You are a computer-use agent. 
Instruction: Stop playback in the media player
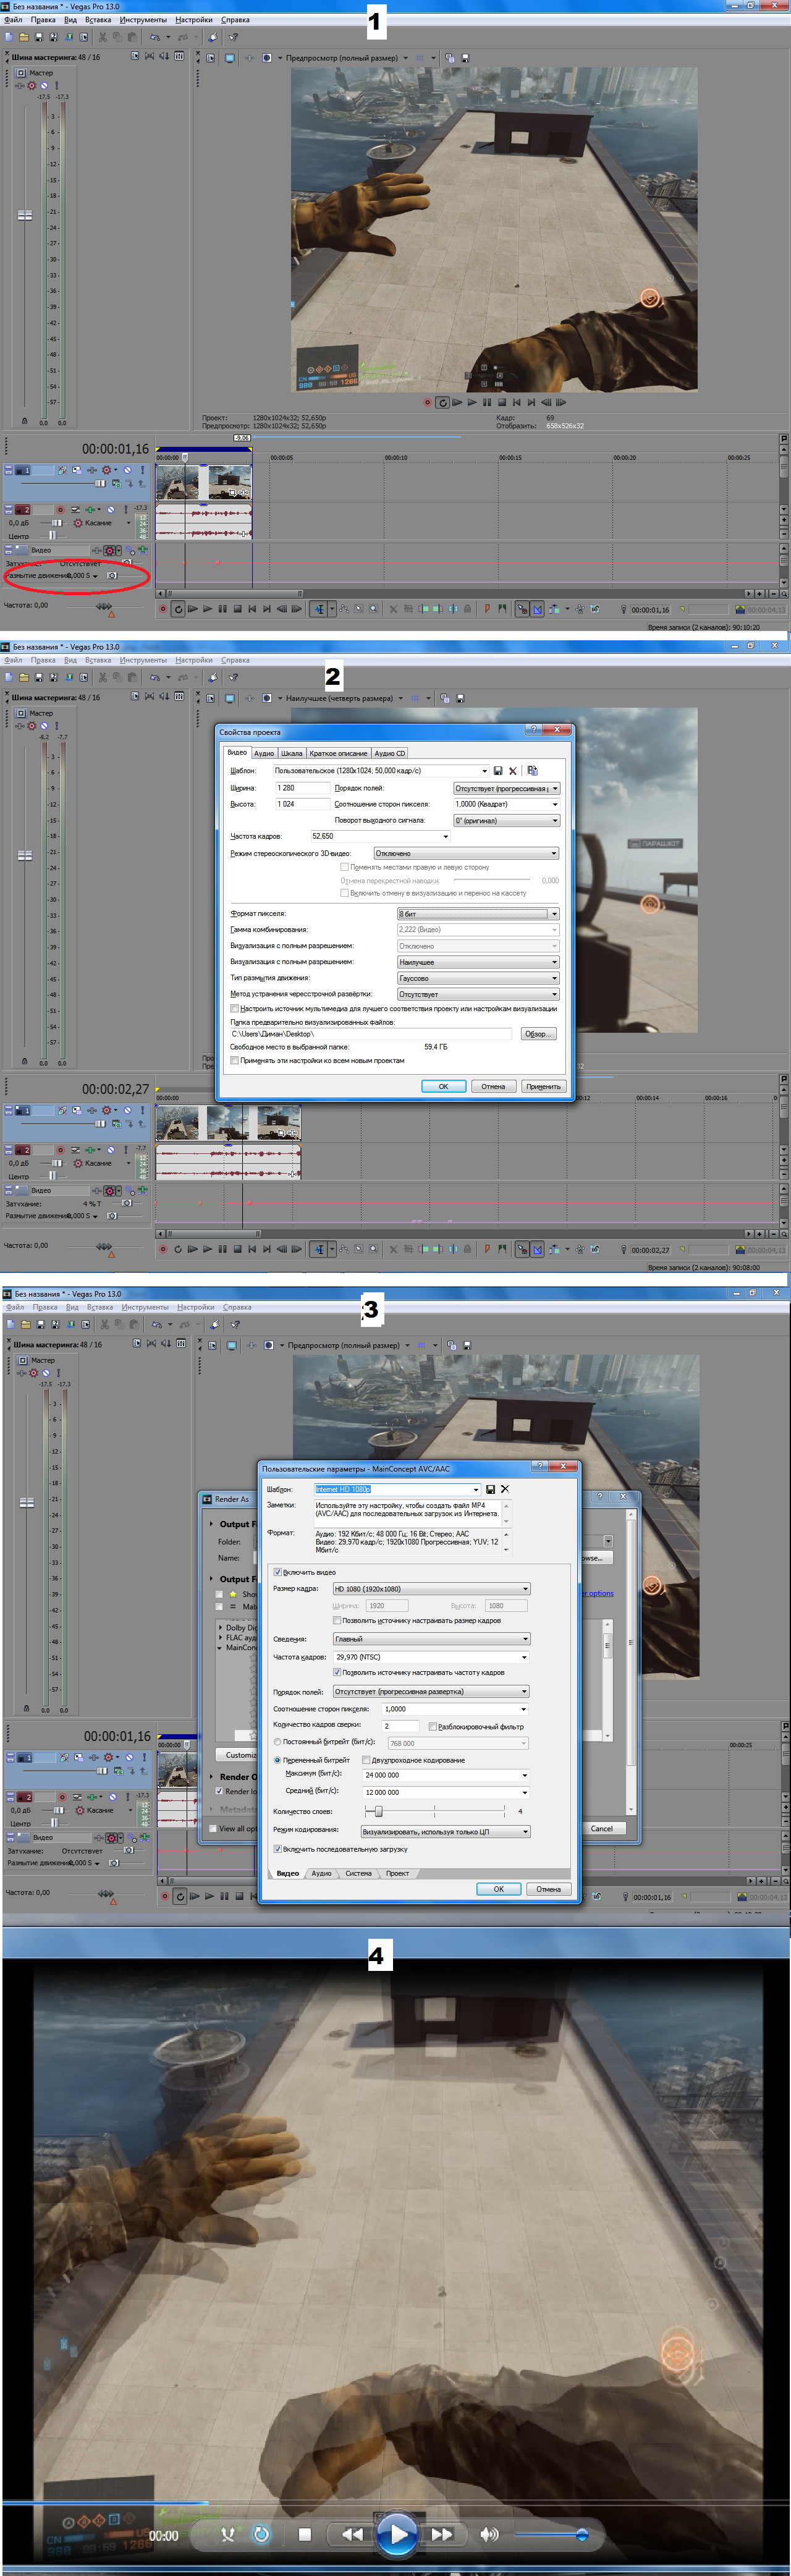(305, 2534)
